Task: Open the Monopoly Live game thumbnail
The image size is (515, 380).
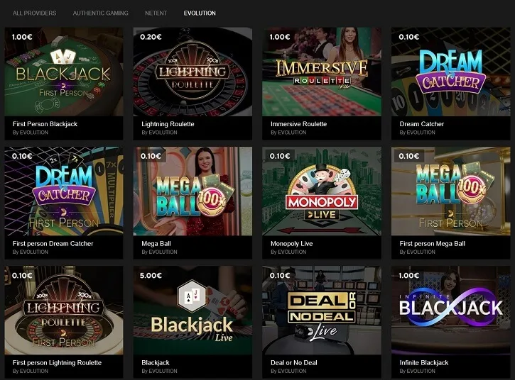Action: [322, 191]
